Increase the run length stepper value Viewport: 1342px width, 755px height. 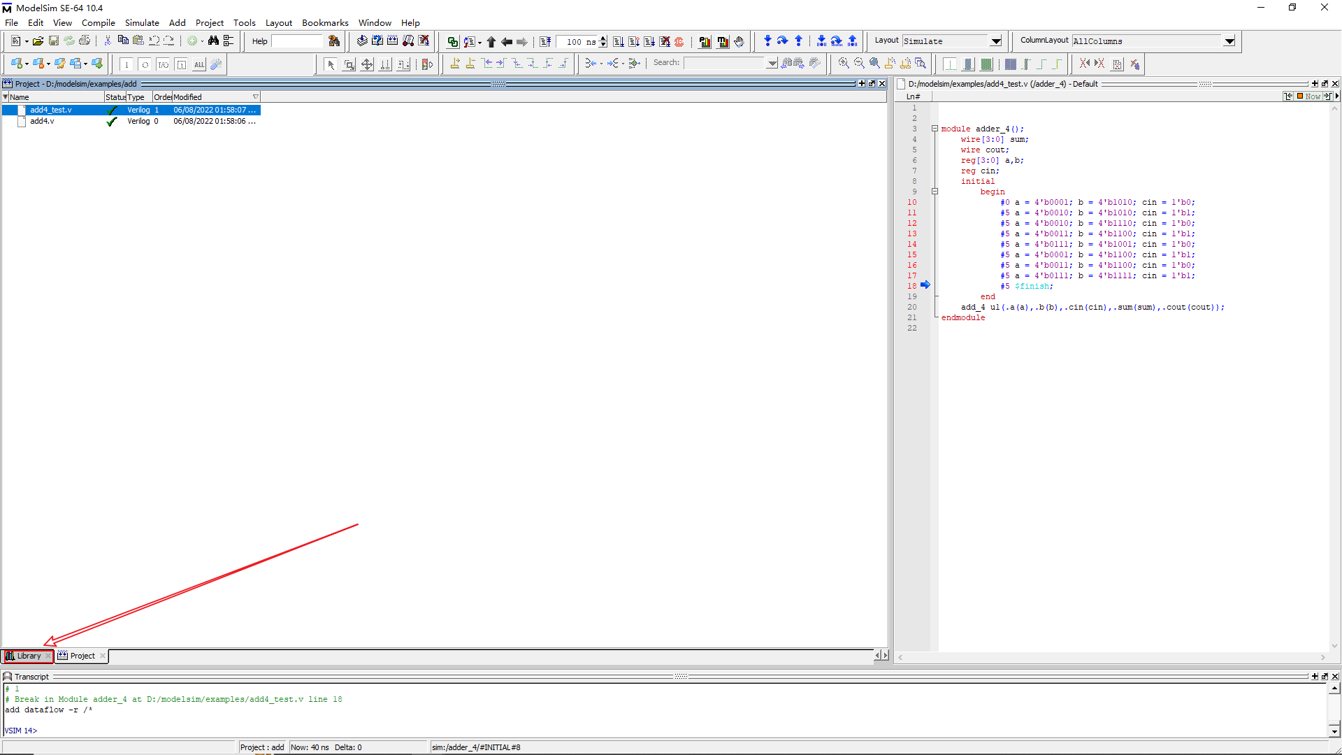click(x=603, y=39)
